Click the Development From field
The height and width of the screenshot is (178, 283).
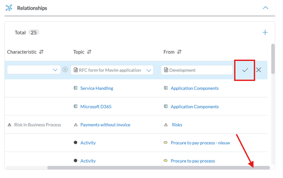tap(197, 70)
